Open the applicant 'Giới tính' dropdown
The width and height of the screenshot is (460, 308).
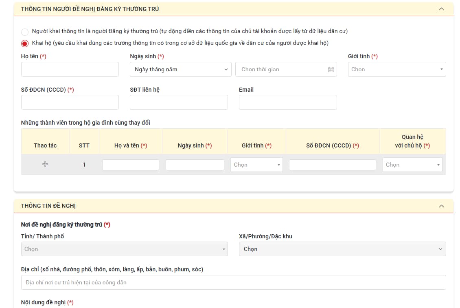397,69
